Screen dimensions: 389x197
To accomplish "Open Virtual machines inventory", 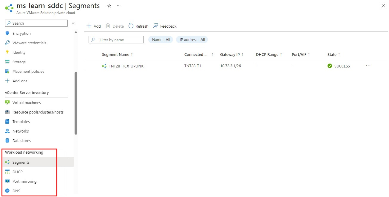I will (x=27, y=103).
